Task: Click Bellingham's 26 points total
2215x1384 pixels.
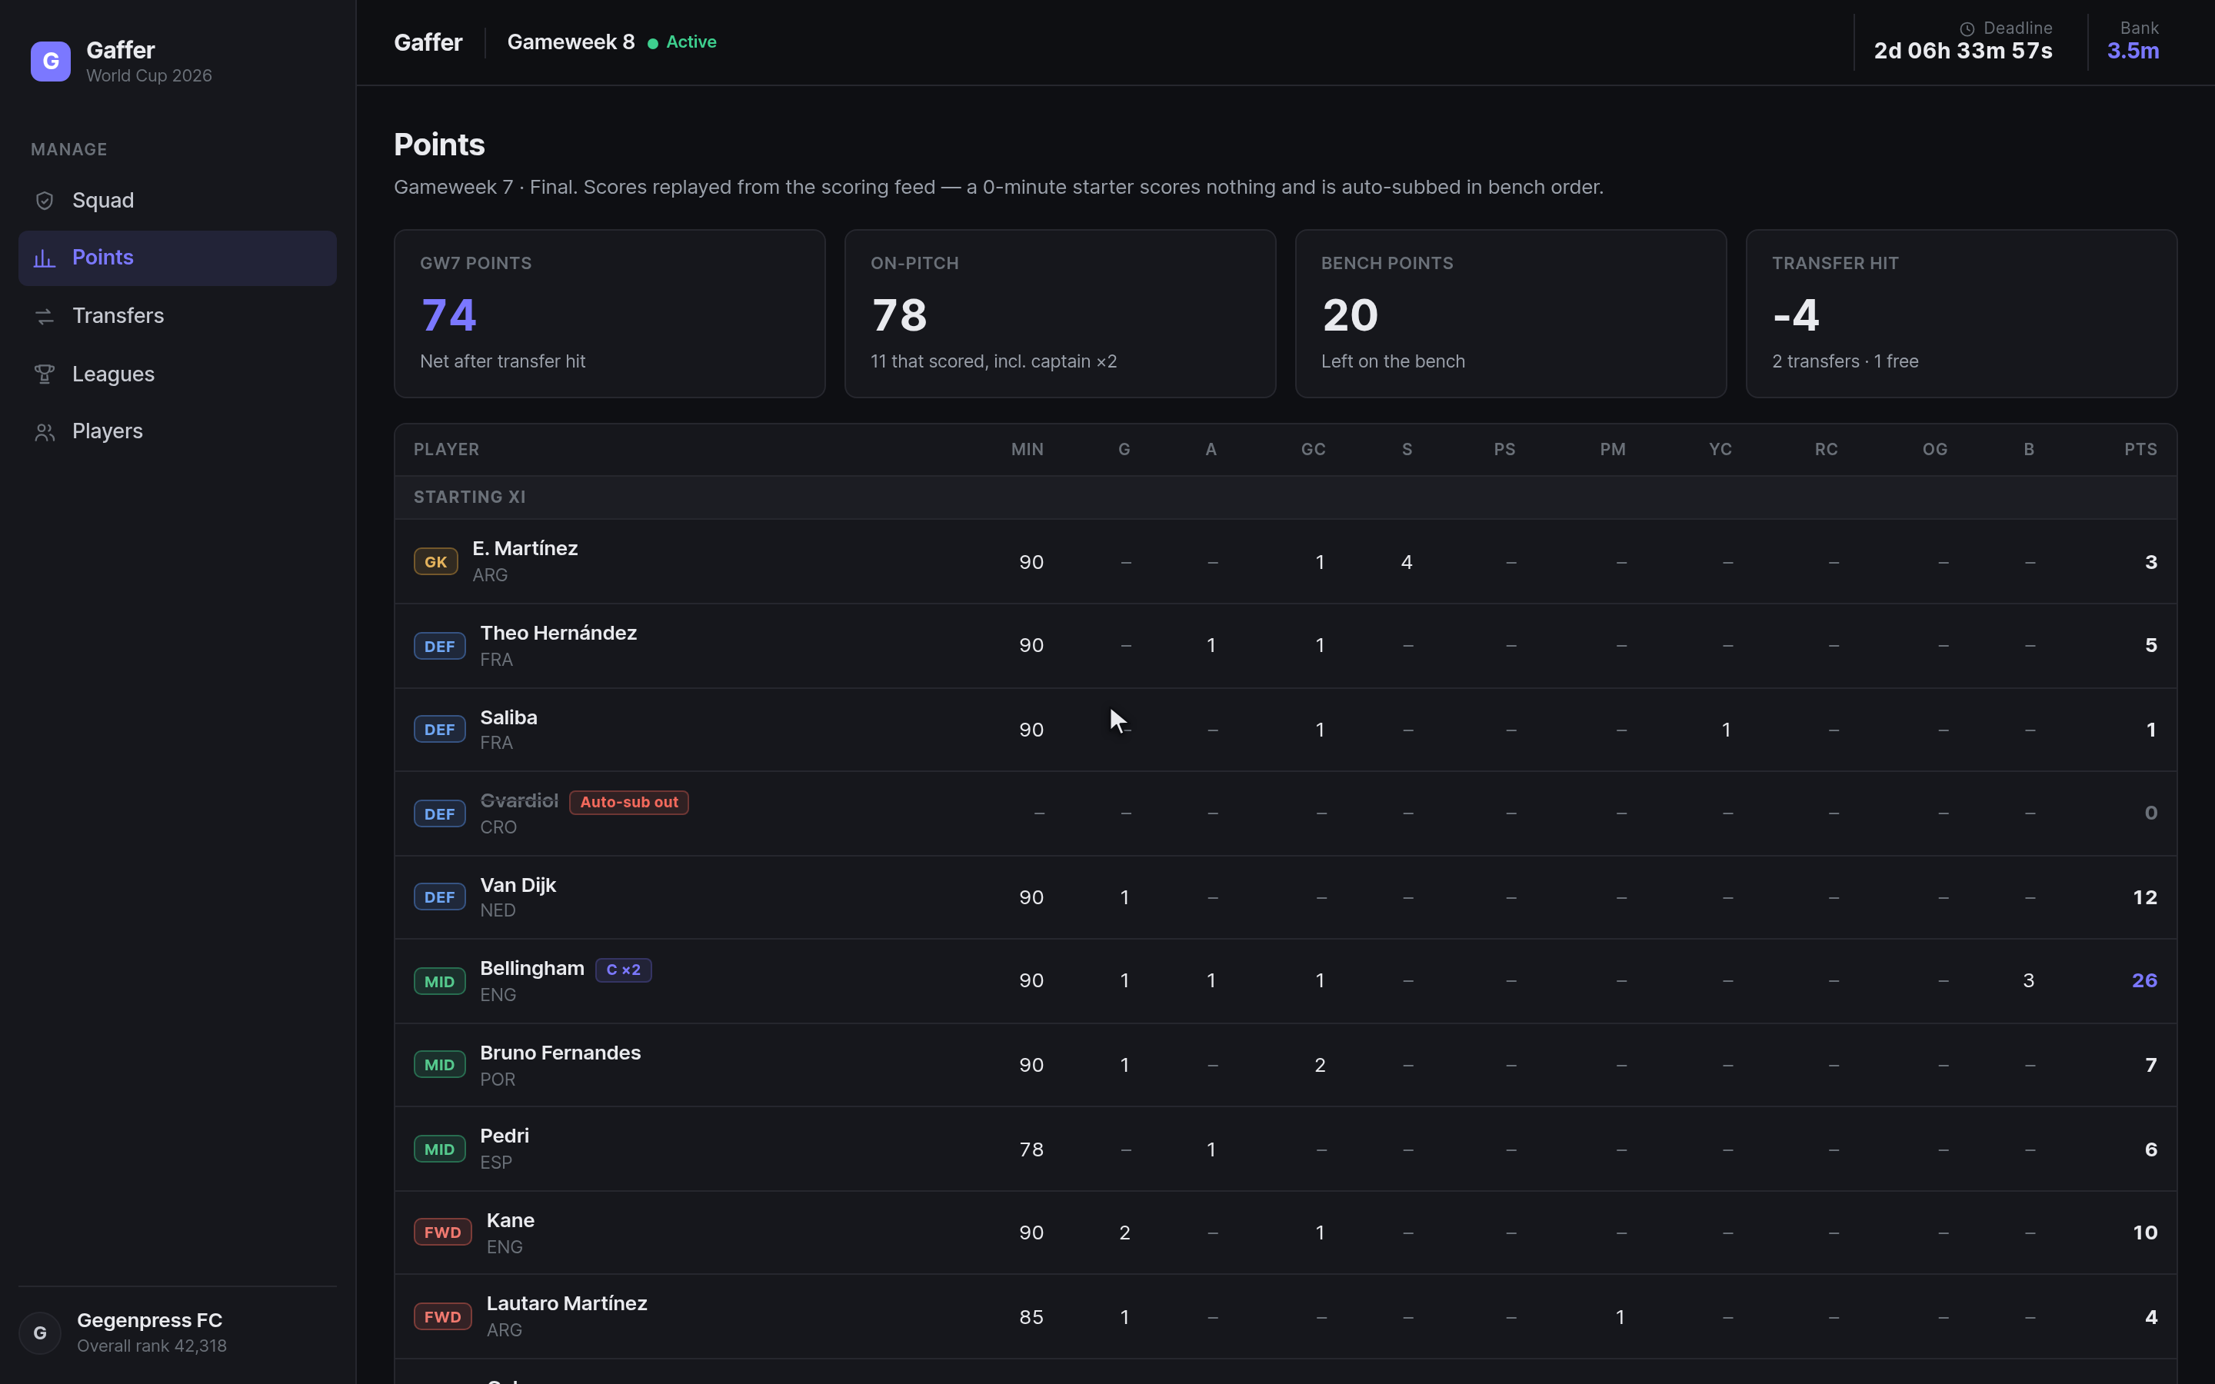Action: click(x=2144, y=981)
